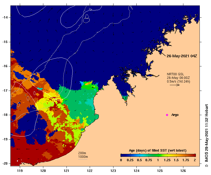Click the '200m' depth contour label
The height and width of the screenshot is (175, 211).
(82, 153)
